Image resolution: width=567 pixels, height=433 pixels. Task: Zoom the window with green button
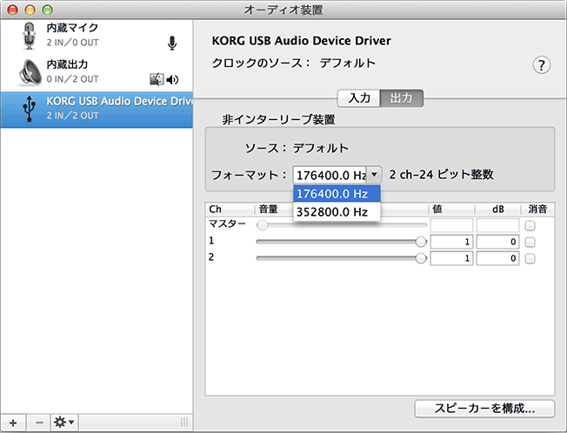[x=47, y=10]
